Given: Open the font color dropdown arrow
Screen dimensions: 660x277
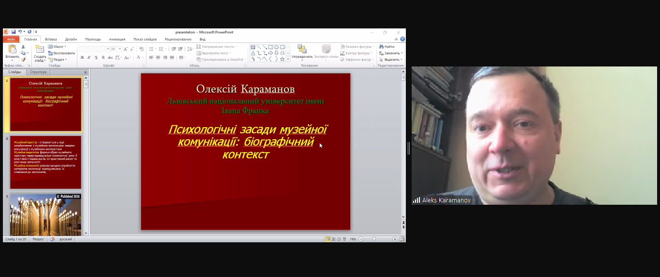Looking at the screenshot, I should 143,57.
